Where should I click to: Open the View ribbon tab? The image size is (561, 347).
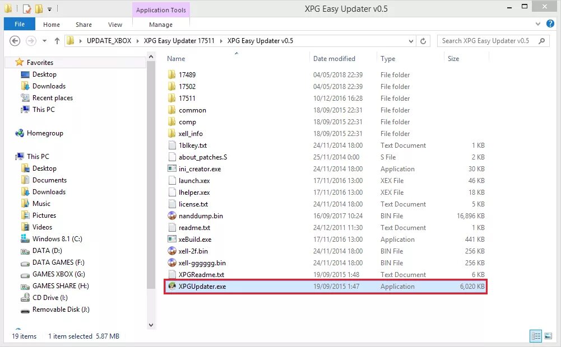pos(115,24)
